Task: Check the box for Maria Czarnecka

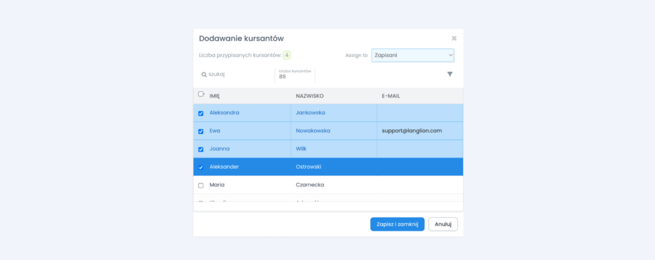Action: pyautogui.click(x=201, y=185)
